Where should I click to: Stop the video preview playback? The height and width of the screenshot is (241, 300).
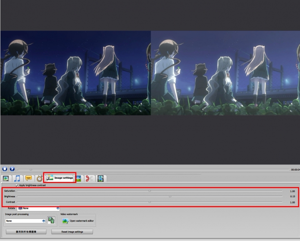pos(5,169)
